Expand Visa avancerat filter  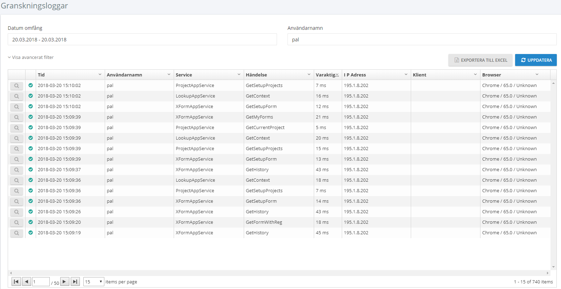click(x=31, y=57)
